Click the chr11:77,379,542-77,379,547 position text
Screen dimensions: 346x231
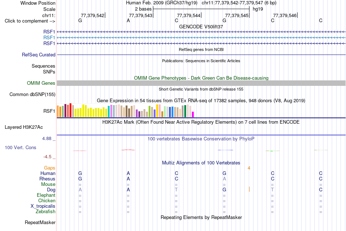(239, 3)
